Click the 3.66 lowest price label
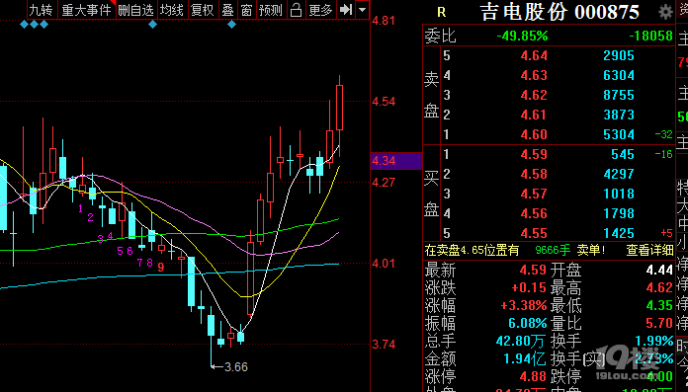The height and width of the screenshot is (392, 688). [236, 367]
